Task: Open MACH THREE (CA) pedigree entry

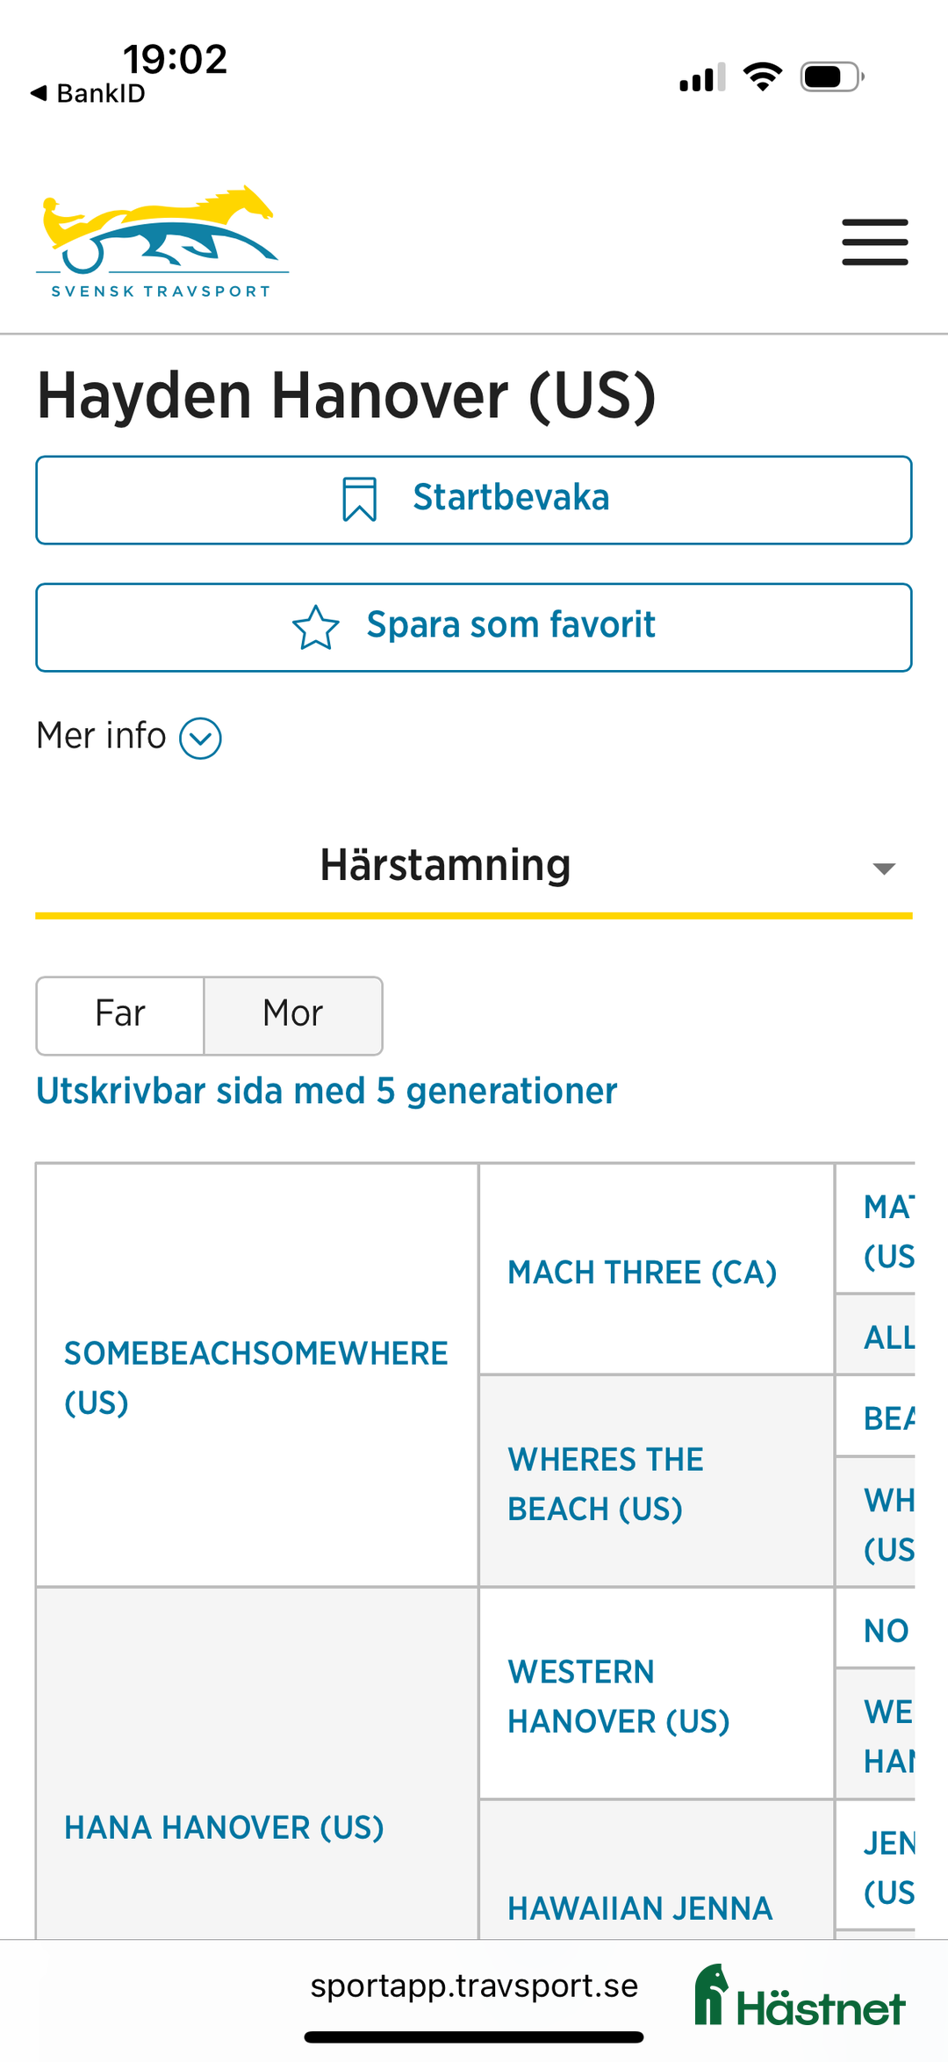Action: coord(643,1271)
